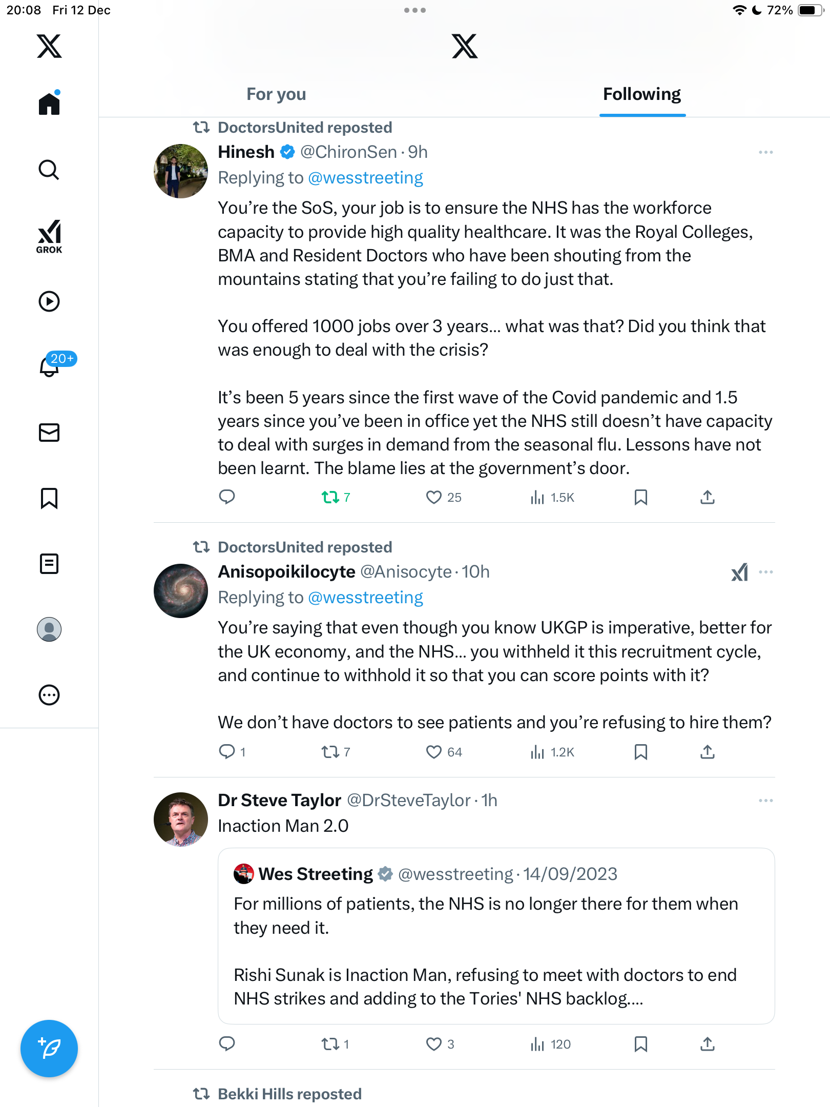Open direct messages envelope icon

(x=49, y=433)
